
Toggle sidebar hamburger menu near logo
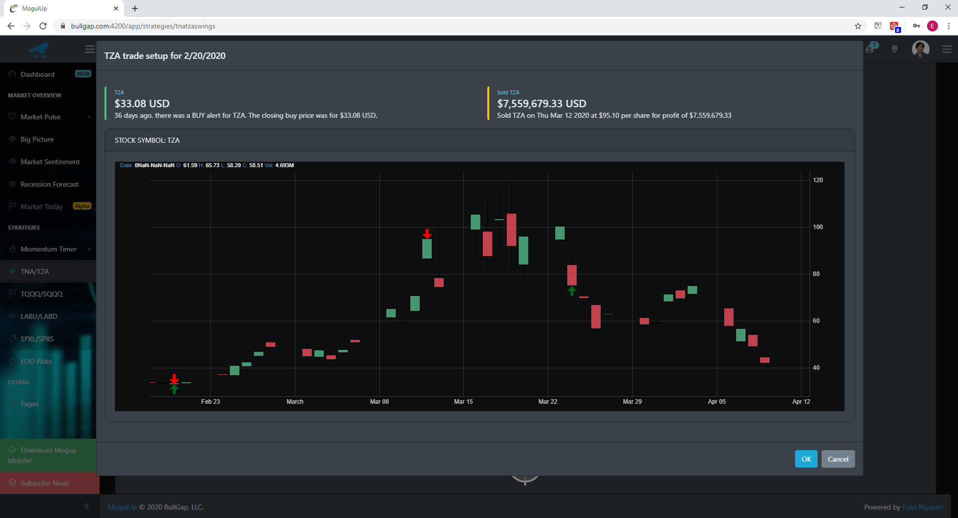pos(90,49)
